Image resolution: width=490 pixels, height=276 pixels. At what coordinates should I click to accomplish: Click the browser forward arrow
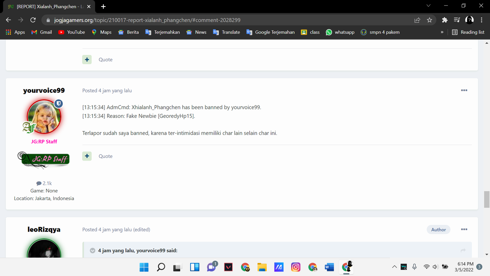click(21, 20)
